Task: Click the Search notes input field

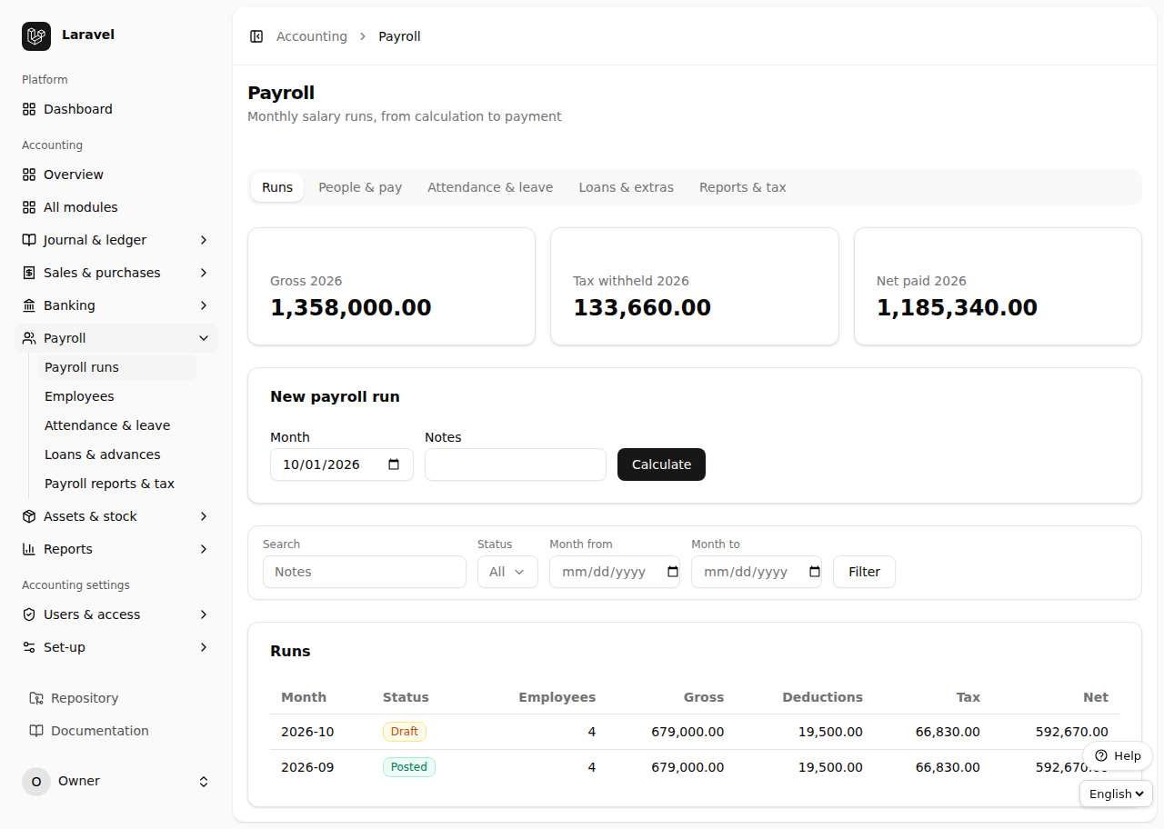Action: 365,572
